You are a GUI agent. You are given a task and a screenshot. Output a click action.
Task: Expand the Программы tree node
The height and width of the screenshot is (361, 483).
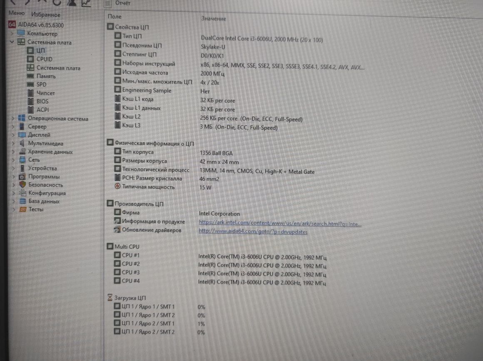[x=14, y=176]
